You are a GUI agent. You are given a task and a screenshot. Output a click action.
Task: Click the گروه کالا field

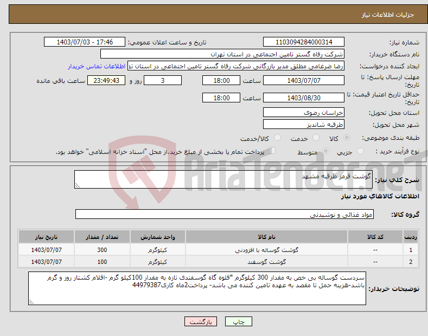pyautogui.click(x=225, y=215)
